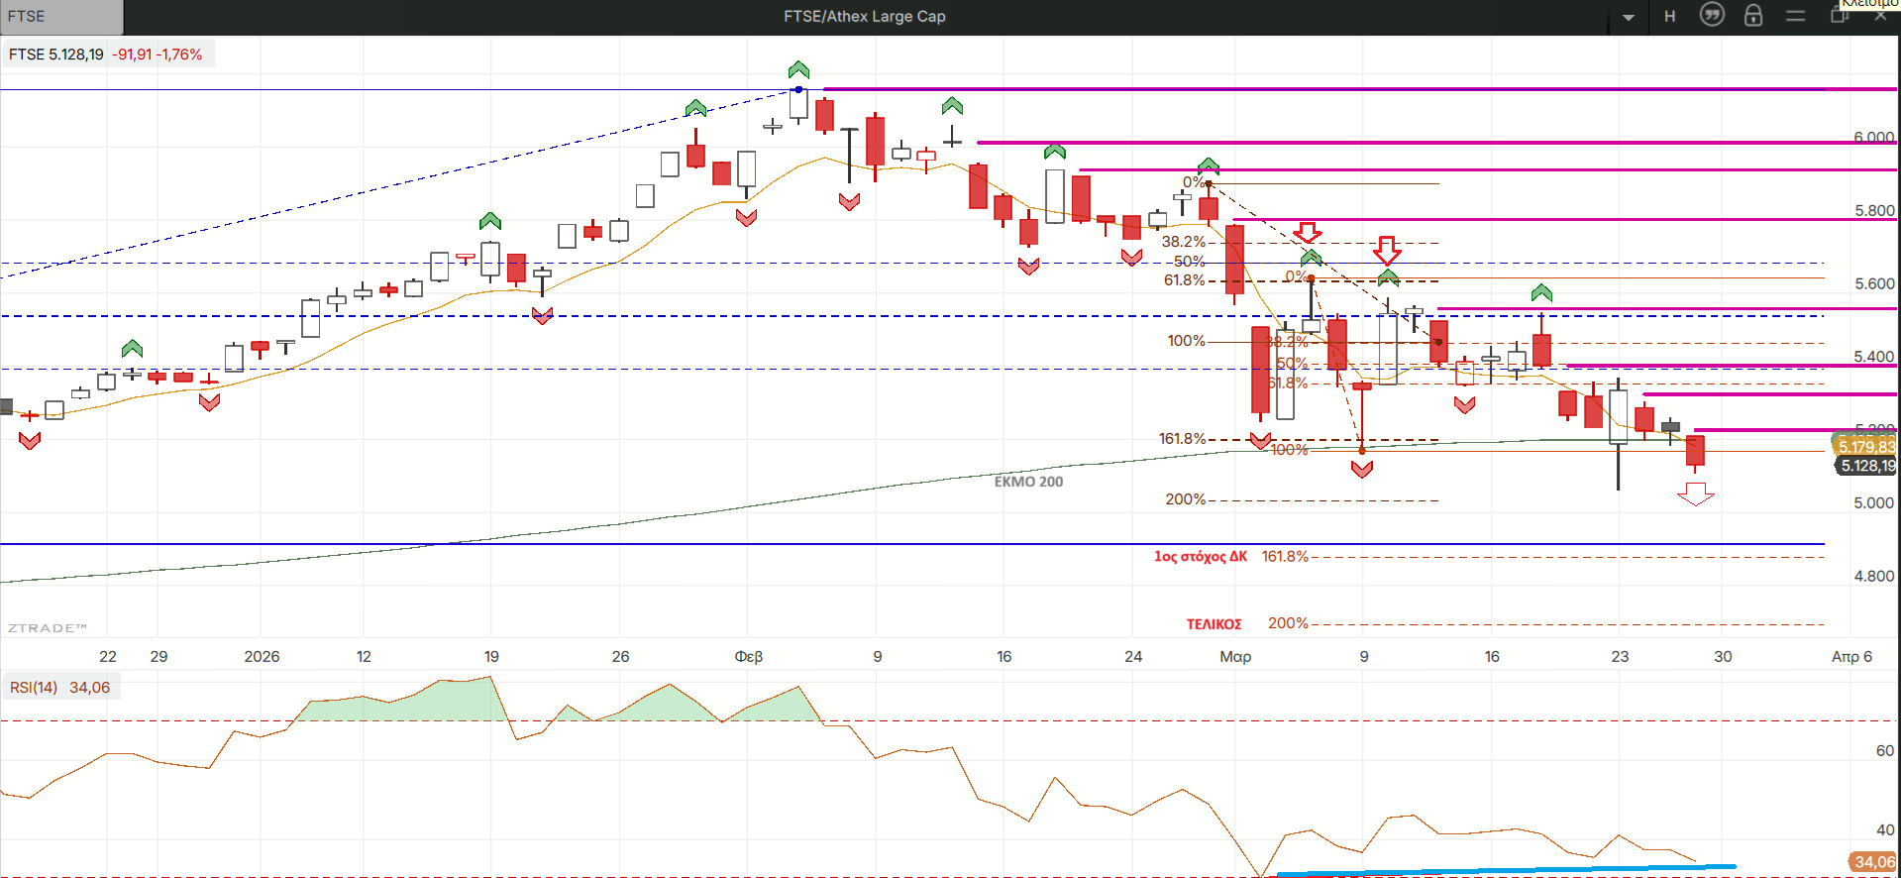Click the H timeframe button
Viewport: 1901px width, 878px height.
1670,17
